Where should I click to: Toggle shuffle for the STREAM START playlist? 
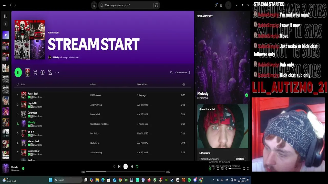(35, 73)
